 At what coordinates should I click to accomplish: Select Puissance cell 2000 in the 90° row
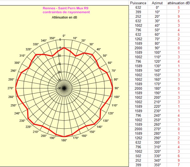point(138,48)
